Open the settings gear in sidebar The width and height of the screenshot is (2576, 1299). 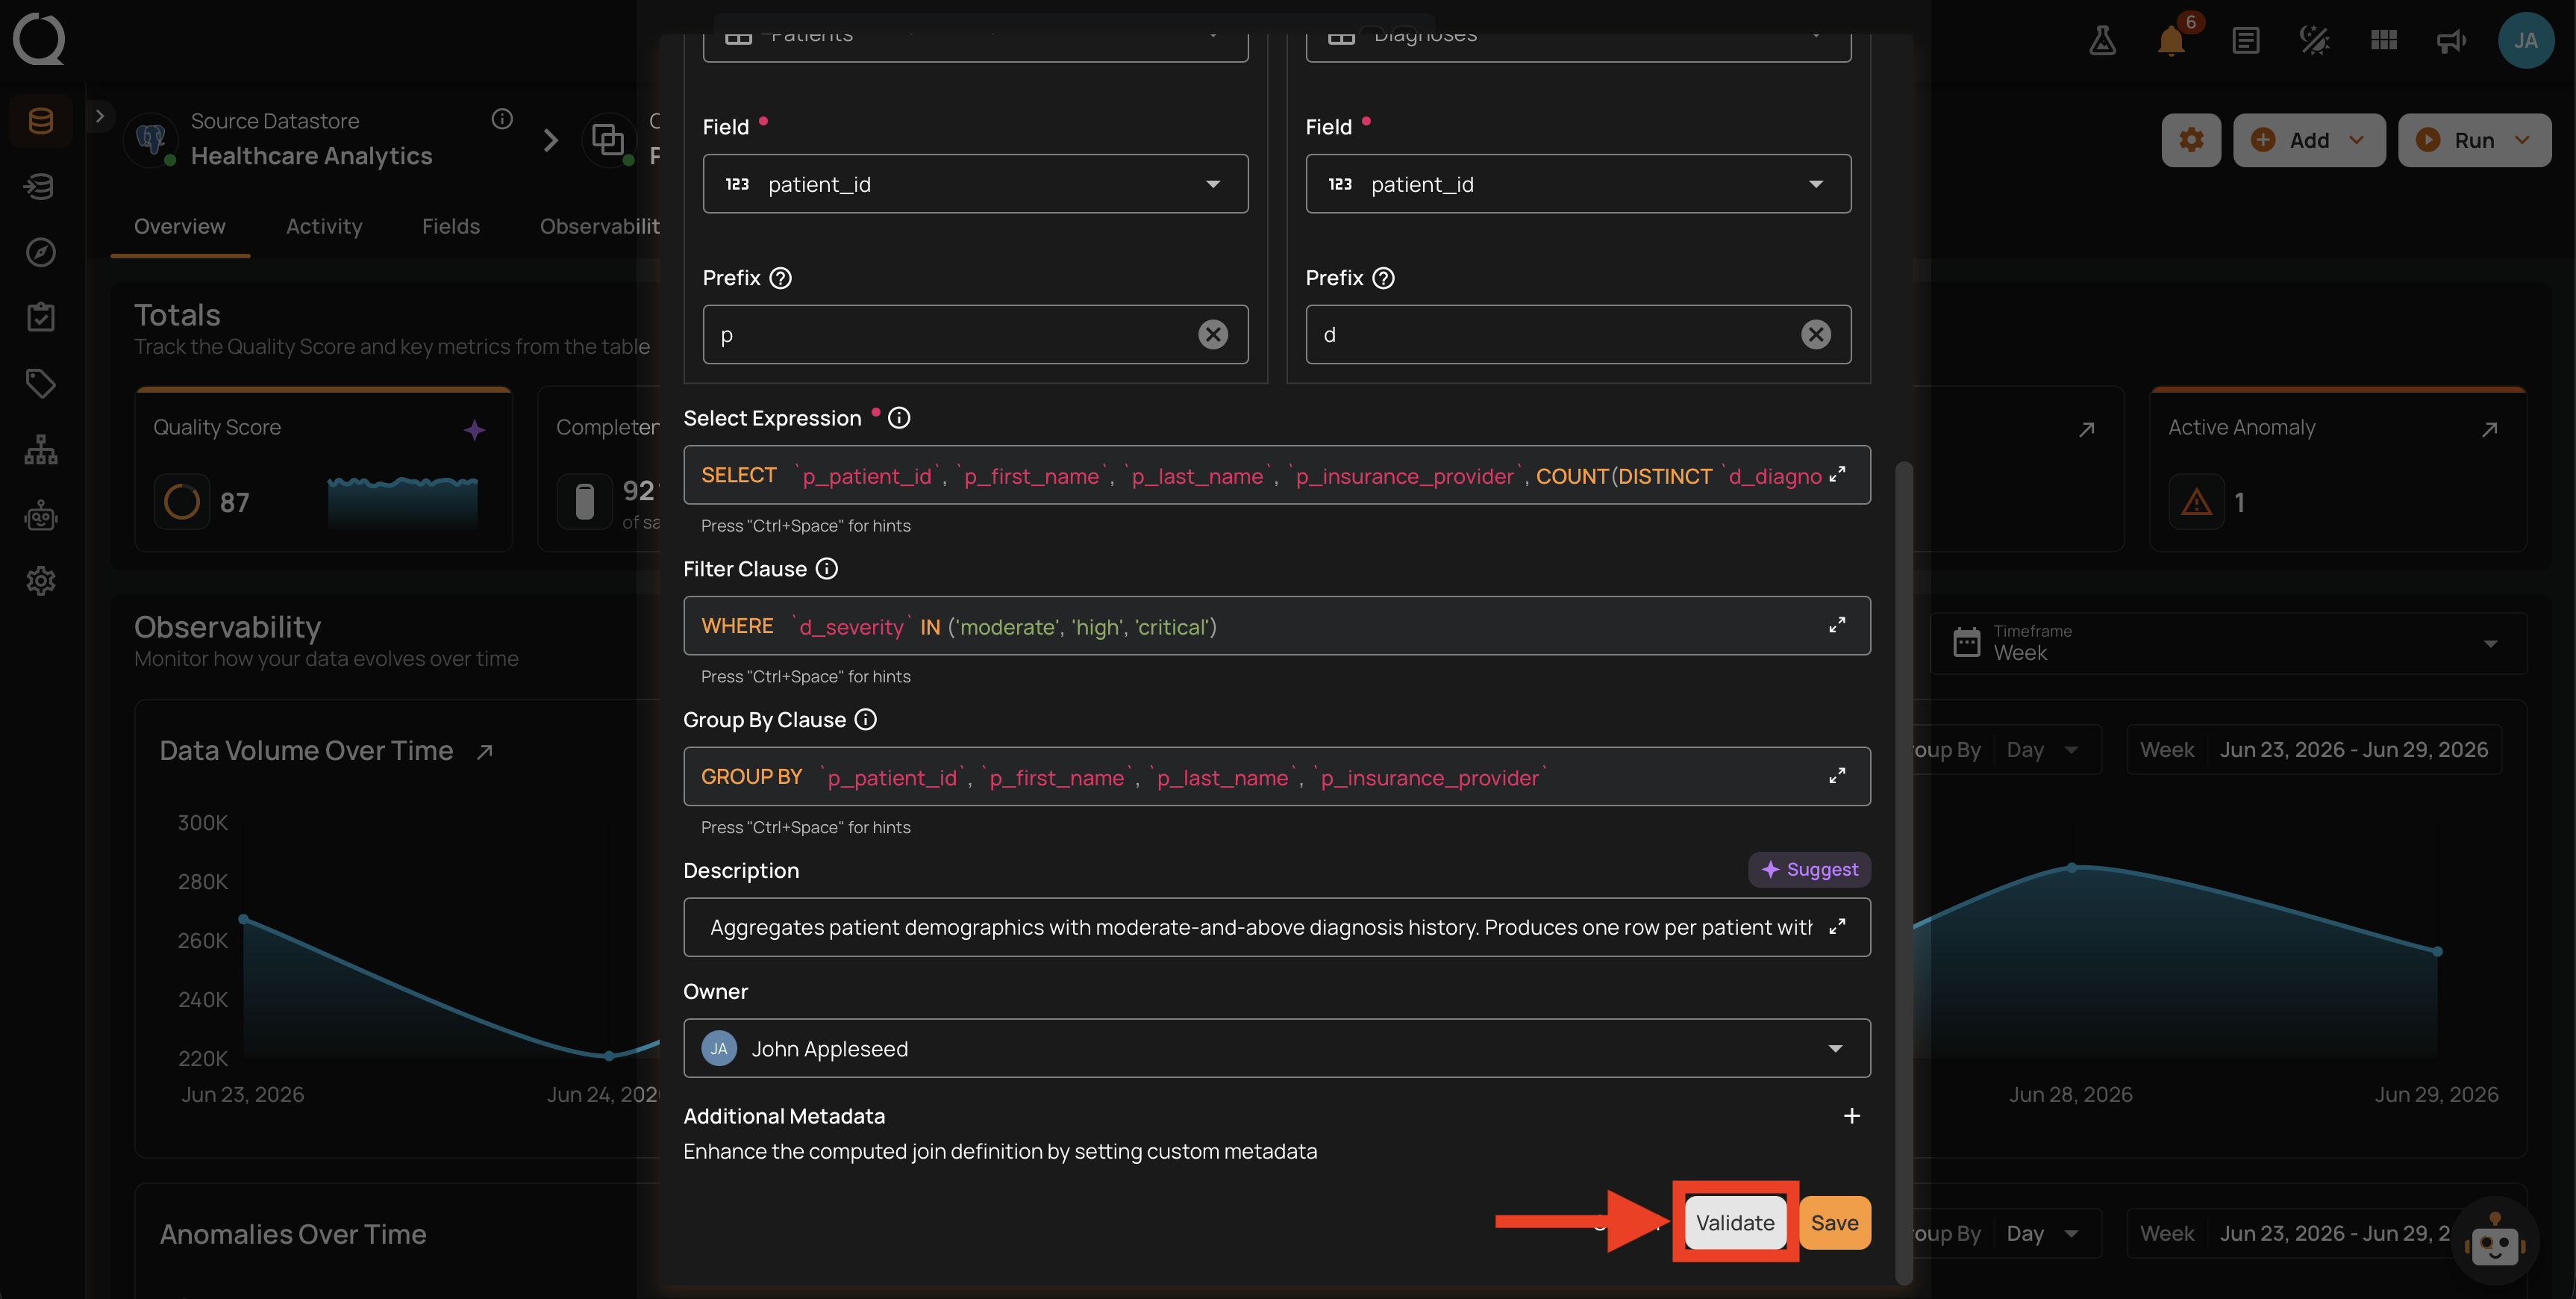click(40, 581)
